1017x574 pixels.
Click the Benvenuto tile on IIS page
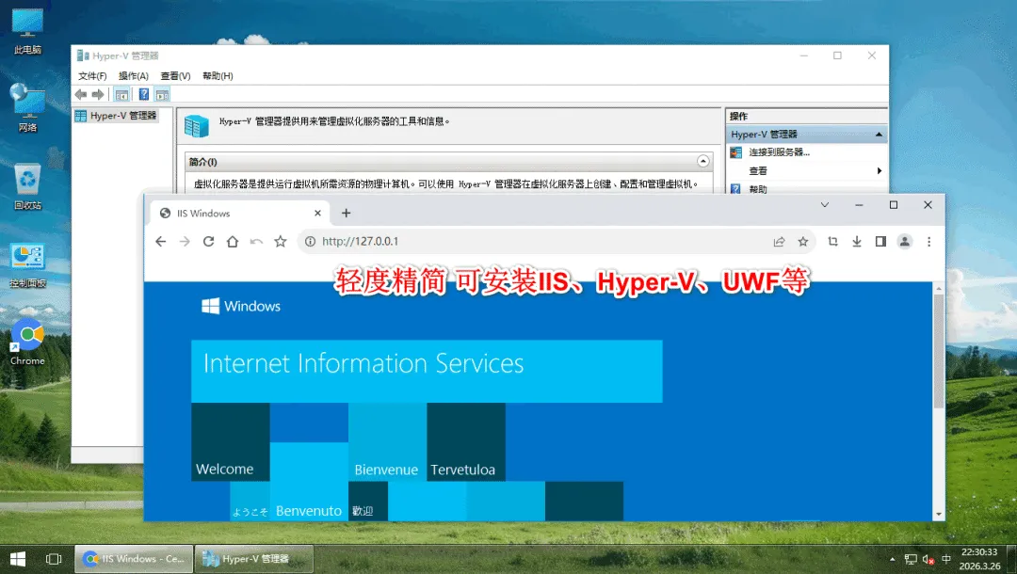[x=309, y=482]
